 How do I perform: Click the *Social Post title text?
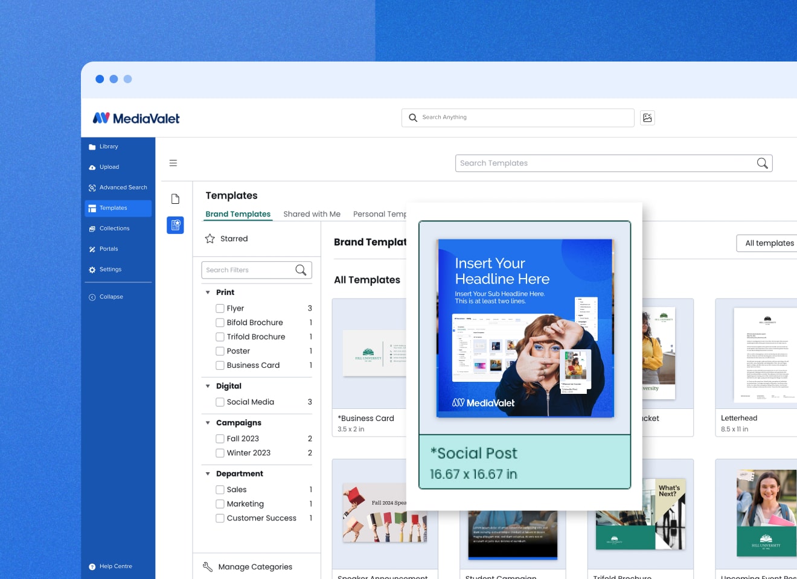pyautogui.click(x=474, y=453)
